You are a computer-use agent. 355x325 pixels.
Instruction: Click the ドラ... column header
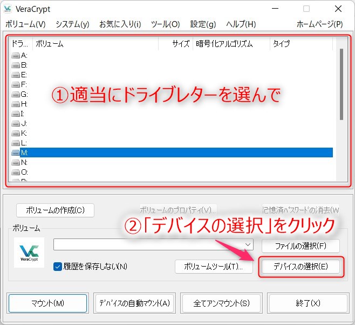(x=21, y=43)
